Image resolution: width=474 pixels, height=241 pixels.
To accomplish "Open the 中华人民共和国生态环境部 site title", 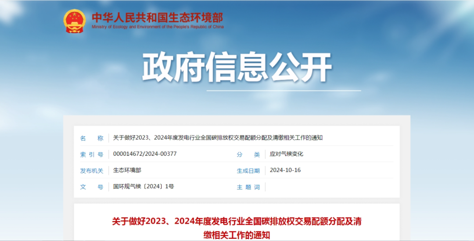I will pyautogui.click(x=157, y=17).
